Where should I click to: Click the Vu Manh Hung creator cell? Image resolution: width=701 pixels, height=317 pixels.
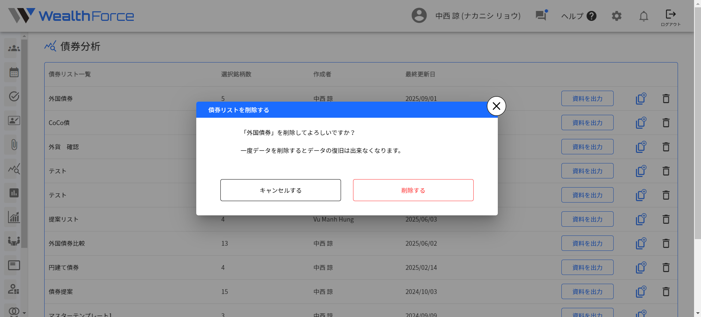click(333, 219)
